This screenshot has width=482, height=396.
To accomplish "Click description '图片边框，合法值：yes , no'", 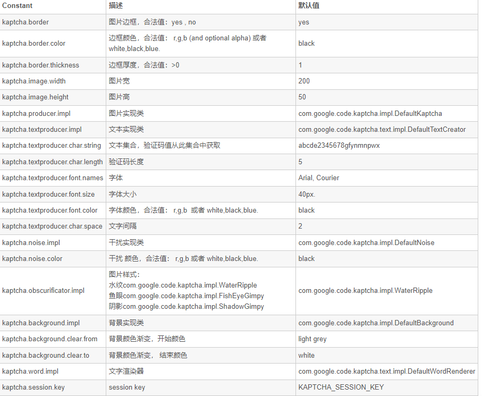I will (x=152, y=22).
